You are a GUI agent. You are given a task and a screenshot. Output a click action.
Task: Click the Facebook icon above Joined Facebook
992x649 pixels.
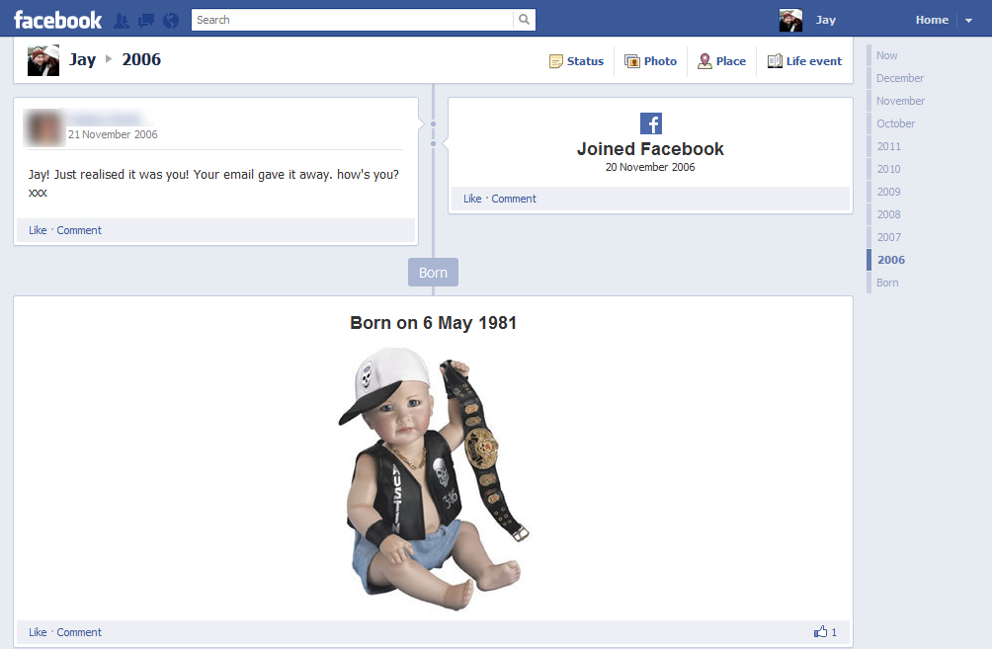[650, 123]
